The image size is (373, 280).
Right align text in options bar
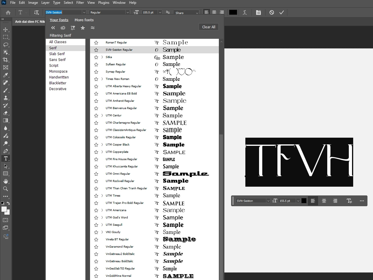pos(222,12)
